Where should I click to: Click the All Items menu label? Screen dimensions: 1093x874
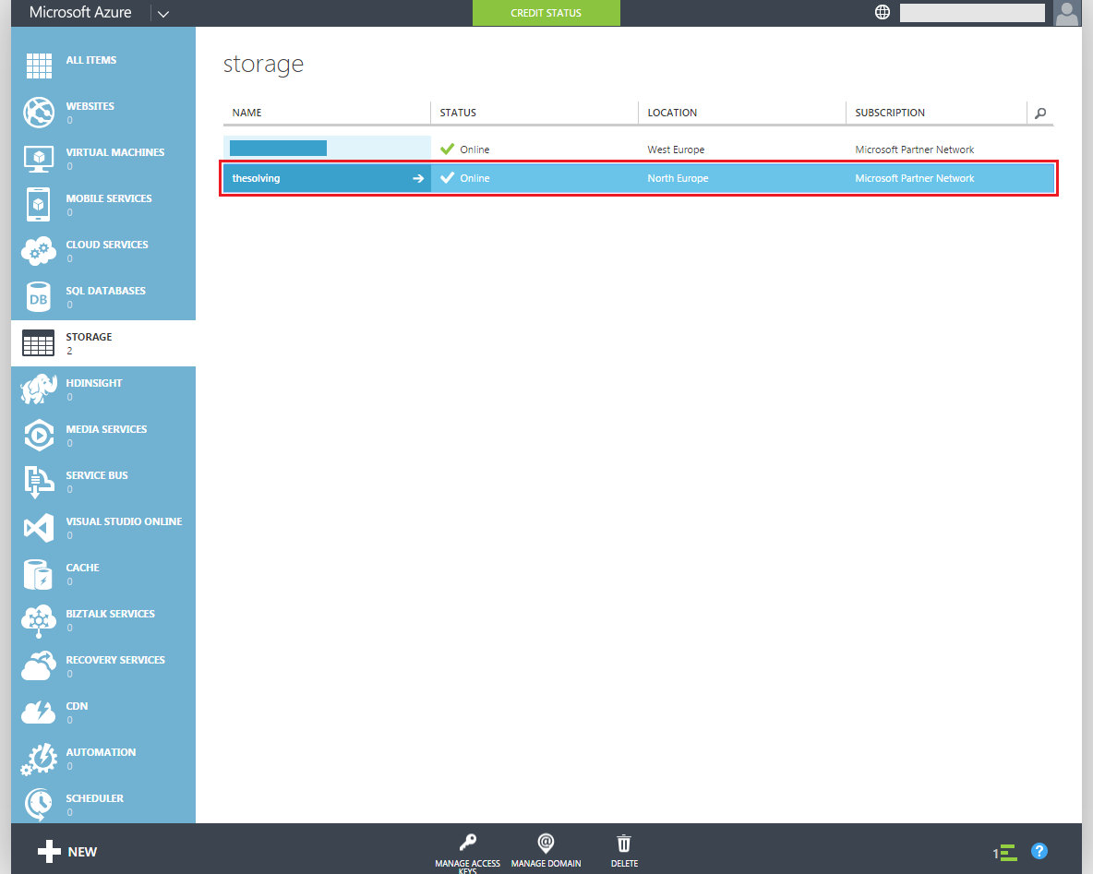click(91, 60)
